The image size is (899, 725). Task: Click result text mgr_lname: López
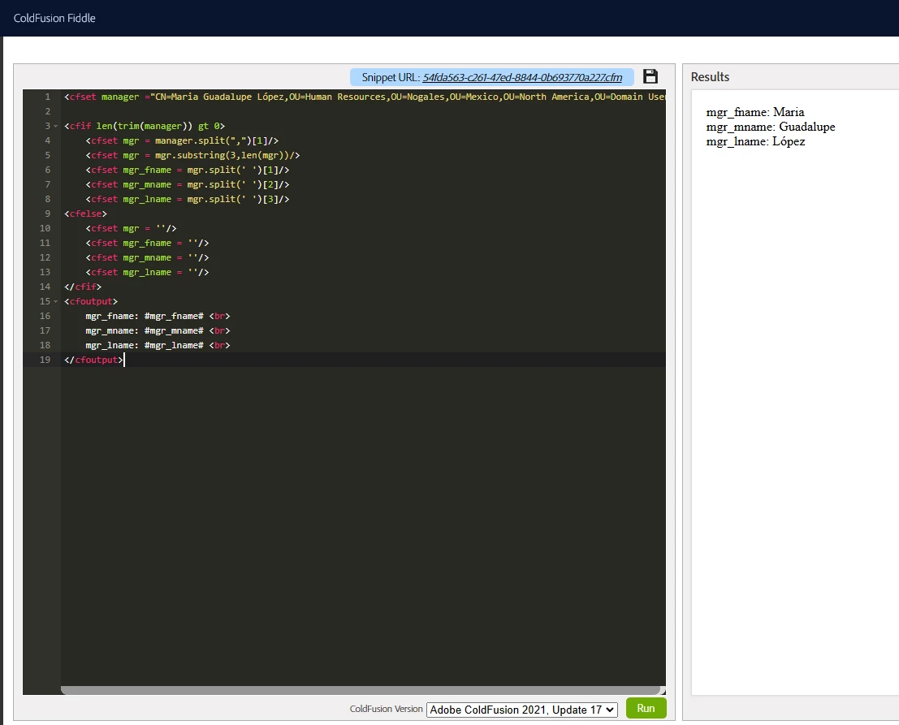pos(756,141)
